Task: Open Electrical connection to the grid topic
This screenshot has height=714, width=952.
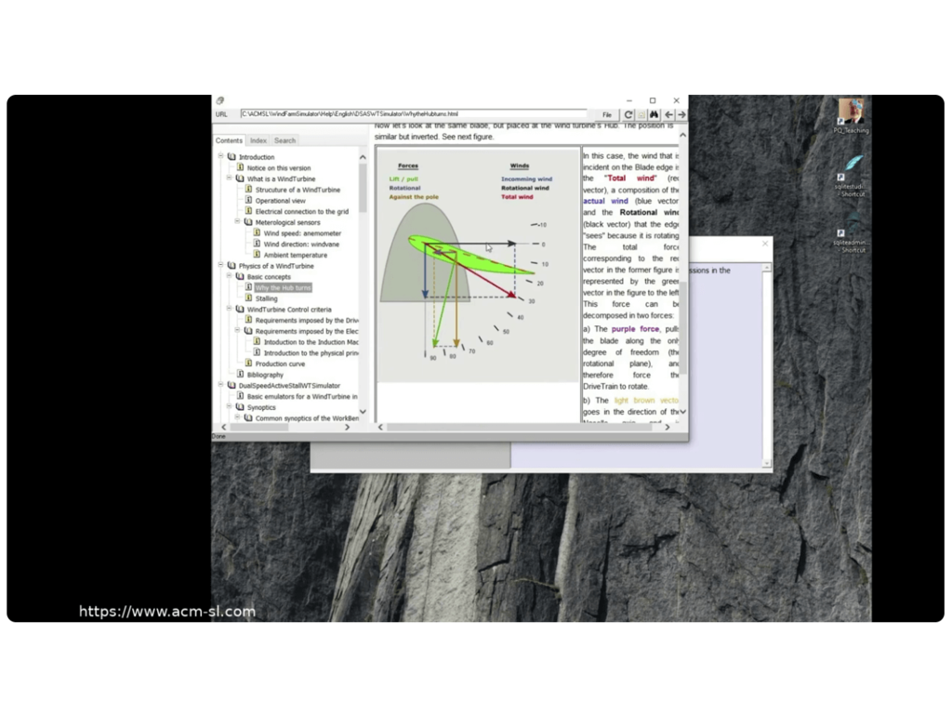Action: point(302,212)
